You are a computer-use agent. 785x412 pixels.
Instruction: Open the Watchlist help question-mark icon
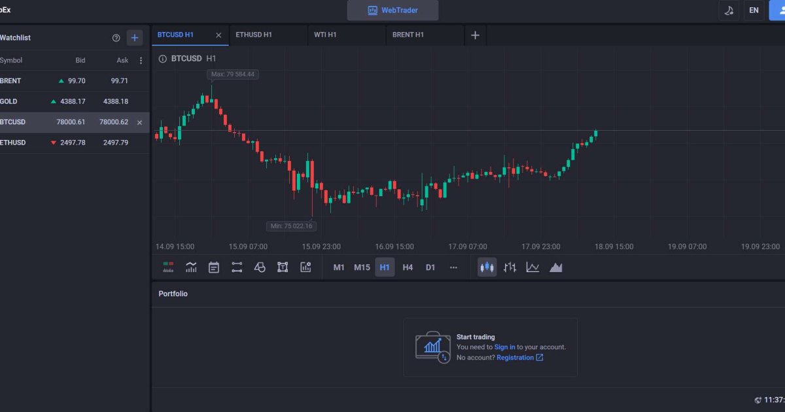click(116, 38)
